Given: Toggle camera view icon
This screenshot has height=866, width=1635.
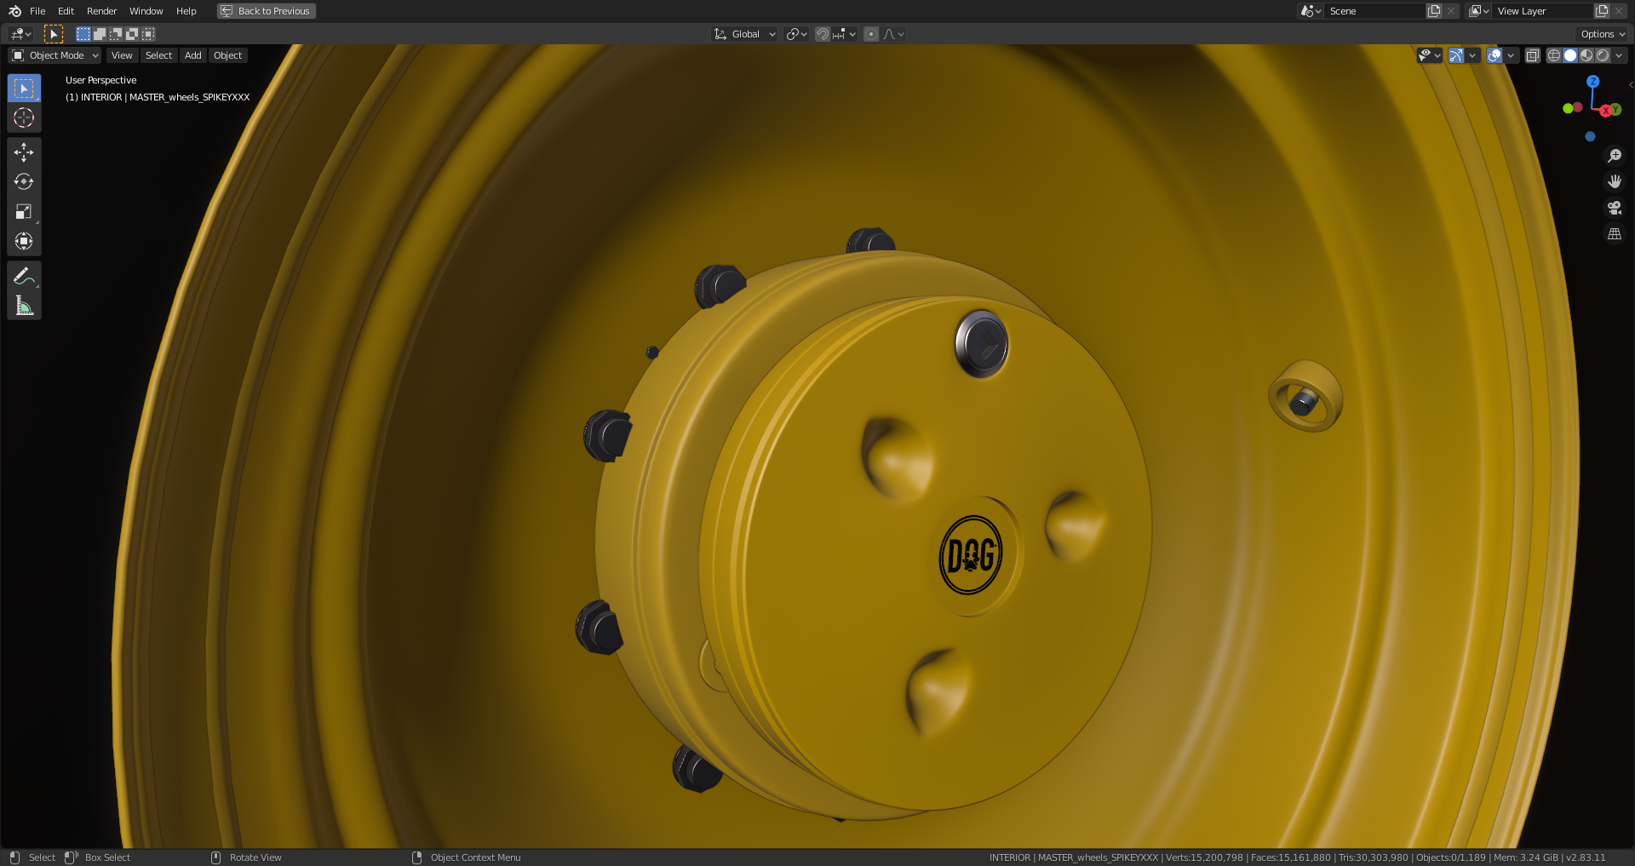Looking at the screenshot, I should 1614,208.
